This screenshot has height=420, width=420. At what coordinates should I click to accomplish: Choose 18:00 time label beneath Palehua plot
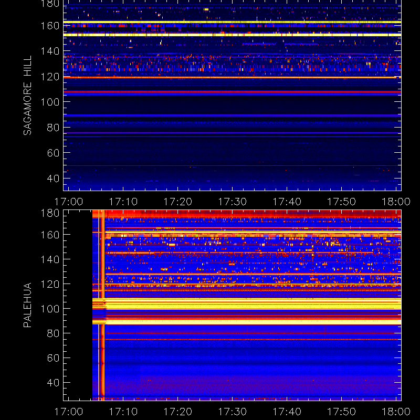396,412
